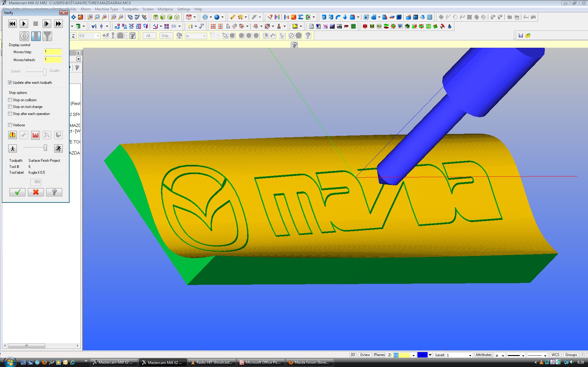Open the color dropdown arrow in status bar
The image size is (588, 367).
[x=430, y=355]
